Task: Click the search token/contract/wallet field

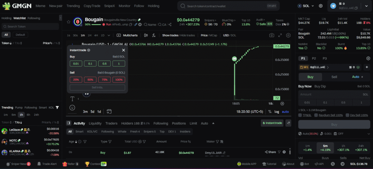Action: pos(228,6)
